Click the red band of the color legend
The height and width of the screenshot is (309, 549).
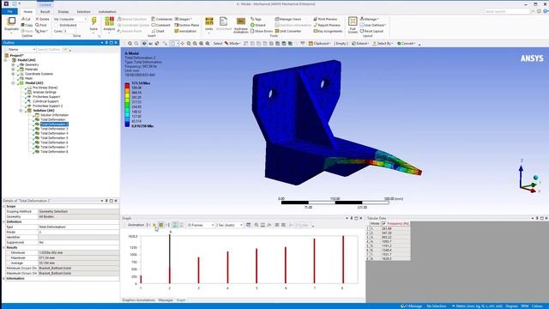pyautogui.click(x=127, y=86)
